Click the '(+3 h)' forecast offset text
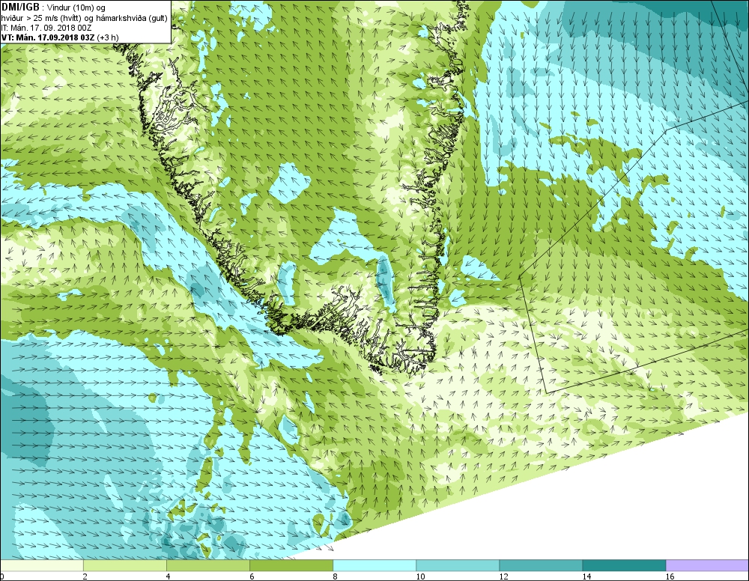Viewport: 749px width, 581px height. pyautogui.click(x=108, y=37)
